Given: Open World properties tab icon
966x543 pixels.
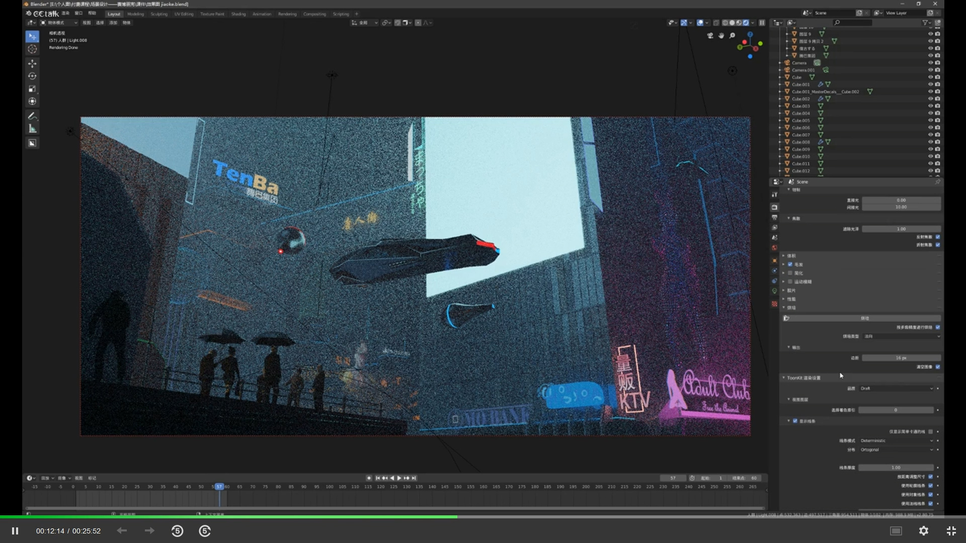Looking at the screenshot, I should [x=774, y=248].
